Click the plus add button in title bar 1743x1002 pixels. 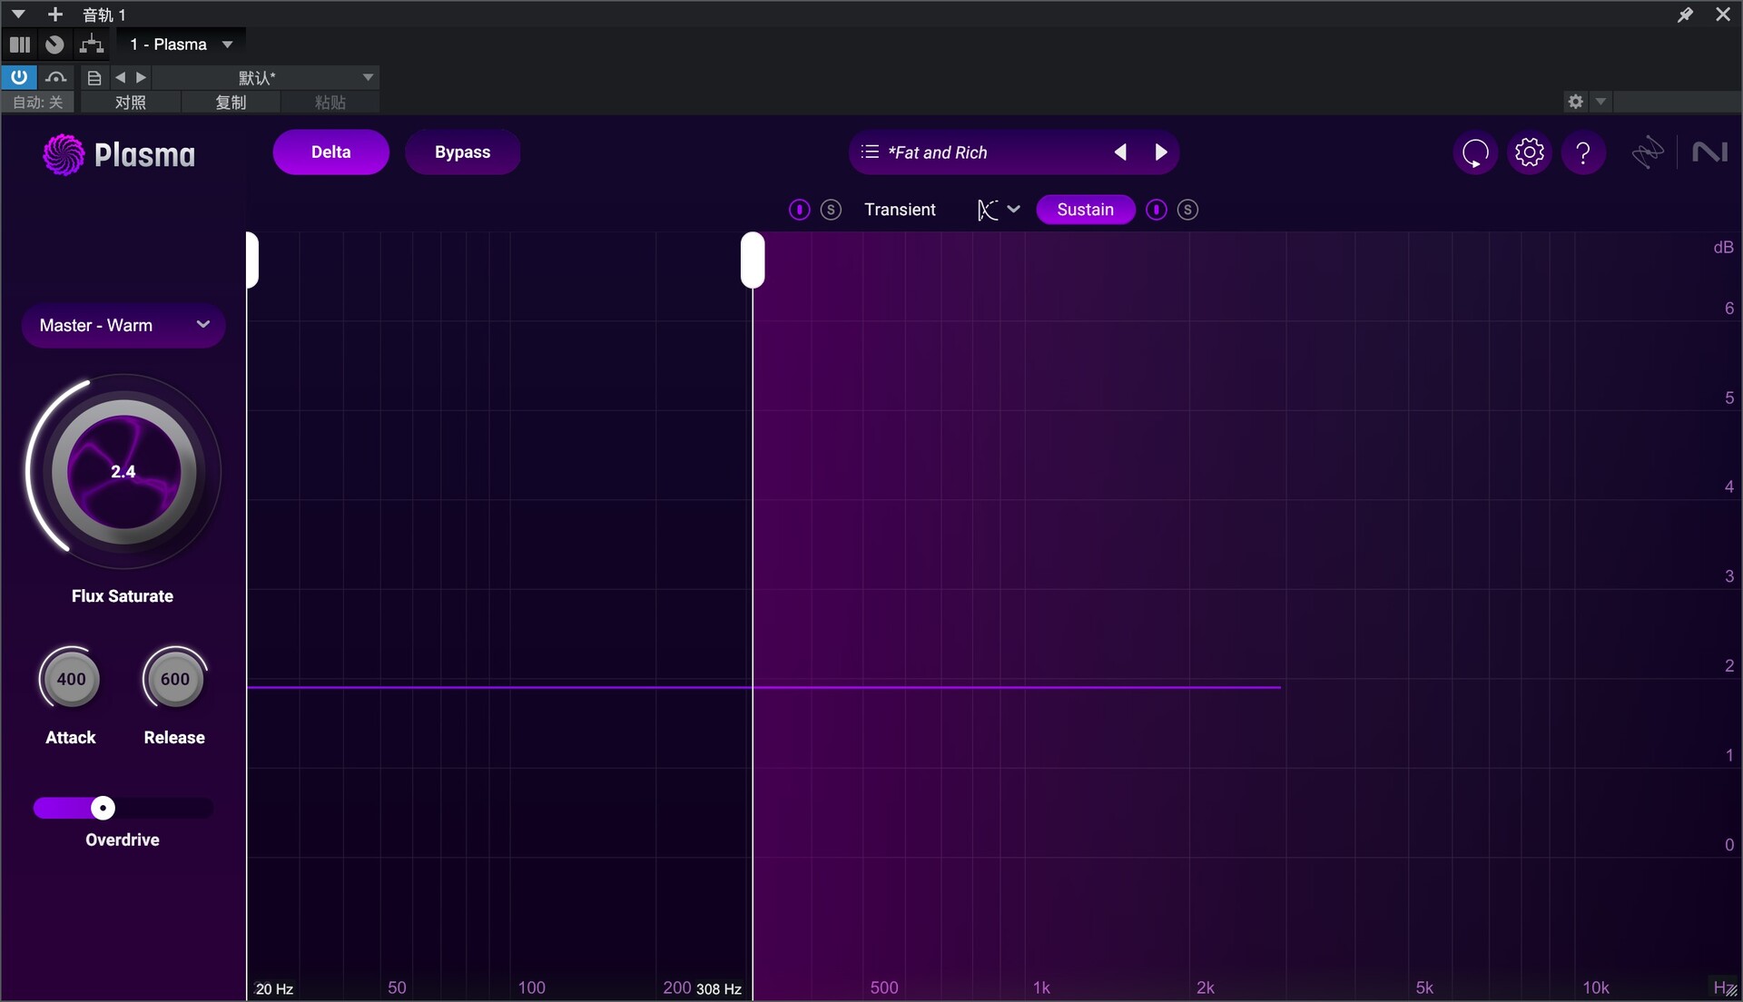click(x=55, y=15)
